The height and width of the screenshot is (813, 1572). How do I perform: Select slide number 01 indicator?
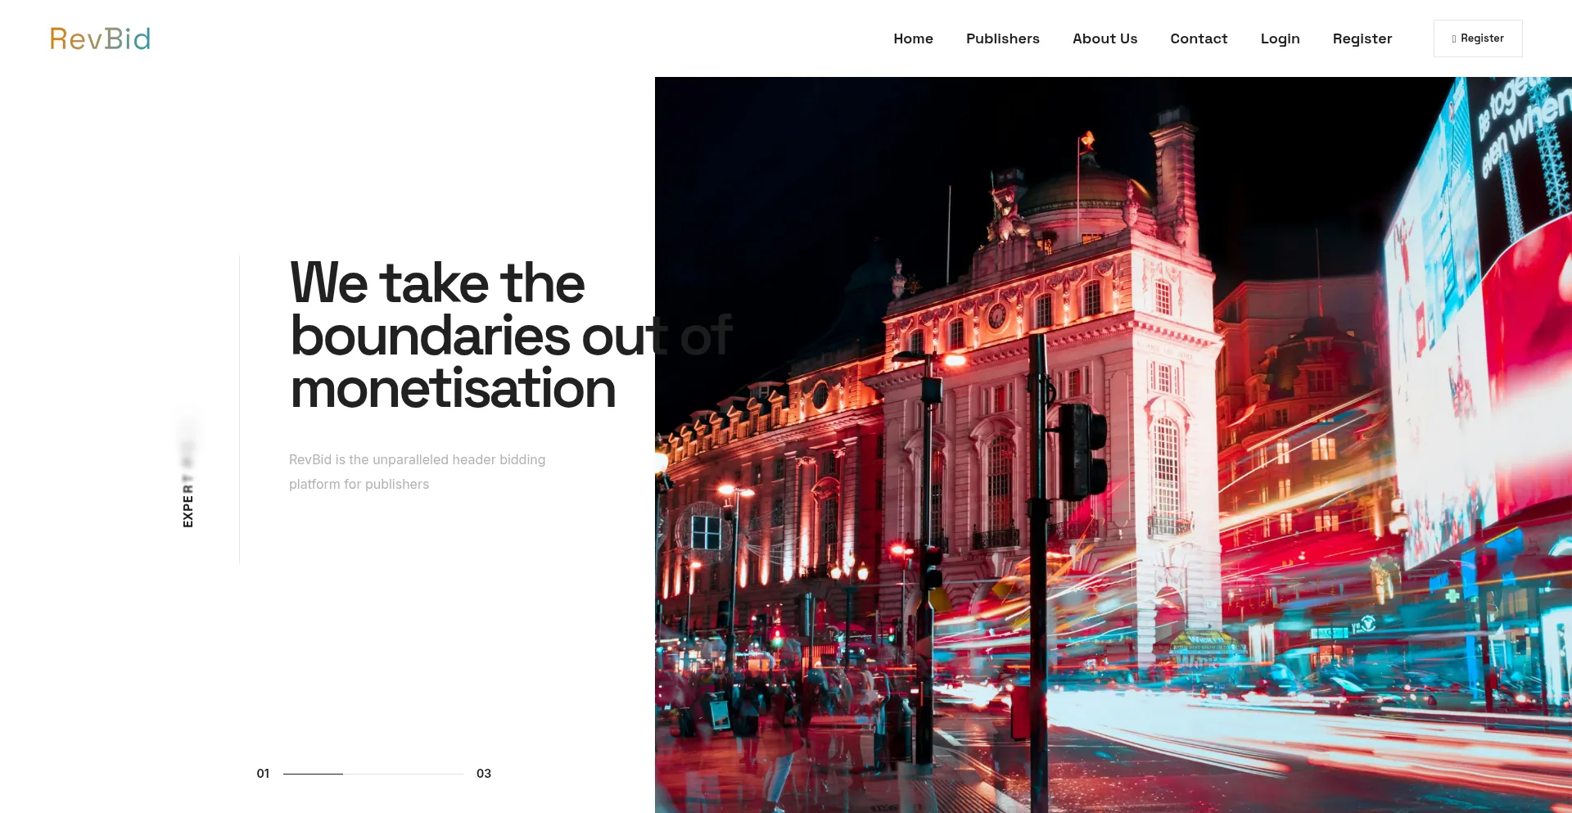[263, 774]
